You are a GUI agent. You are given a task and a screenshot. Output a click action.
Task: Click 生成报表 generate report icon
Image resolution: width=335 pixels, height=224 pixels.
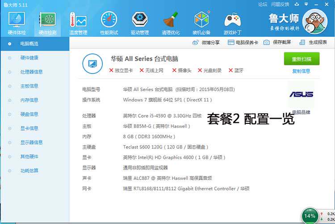(302, 42)
